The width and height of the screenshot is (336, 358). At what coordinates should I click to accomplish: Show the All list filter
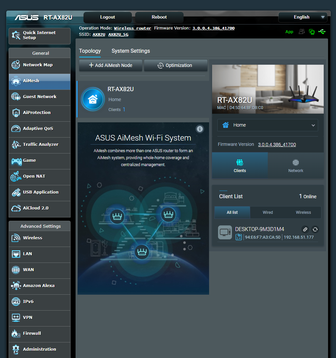[232, 212]
